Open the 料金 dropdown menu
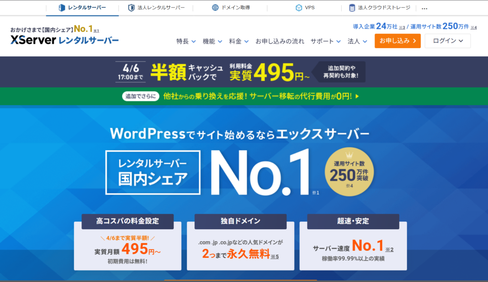The height and width of the screenshot is (282, 488). 239,41
